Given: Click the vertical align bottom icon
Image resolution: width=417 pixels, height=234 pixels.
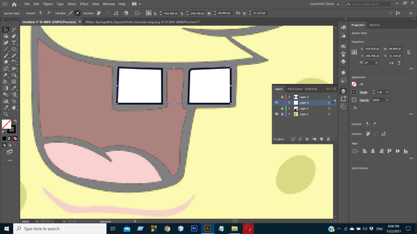Looking at the screenshot, I should click(x=405, y=151).
